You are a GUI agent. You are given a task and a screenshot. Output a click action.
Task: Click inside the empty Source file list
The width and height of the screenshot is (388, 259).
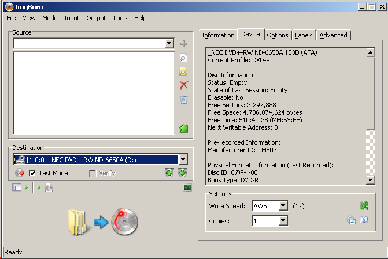coord(94,93)
